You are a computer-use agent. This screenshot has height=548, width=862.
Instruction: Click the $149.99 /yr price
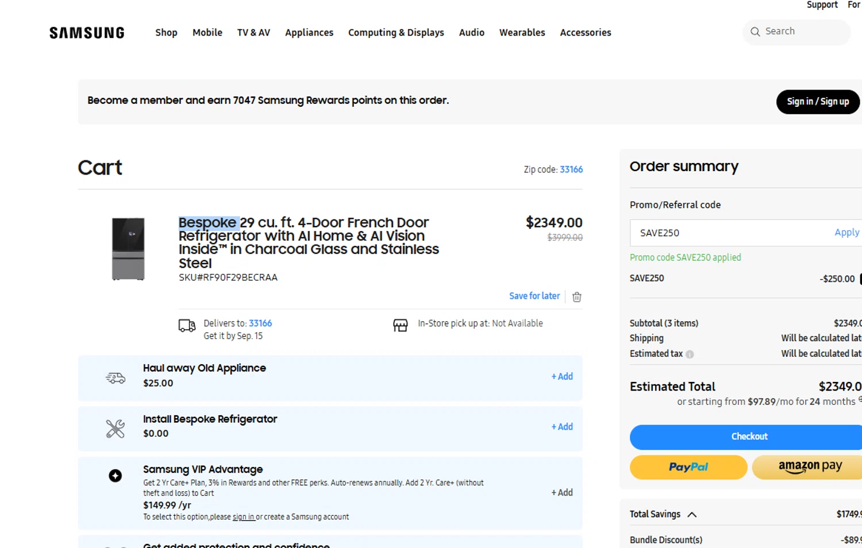coord(167,505)
